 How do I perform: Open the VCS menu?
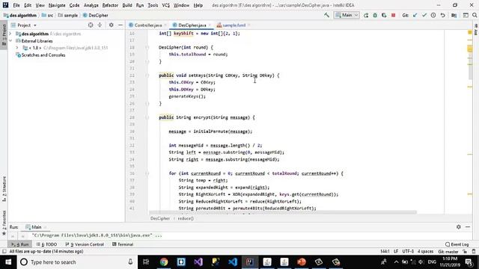(x=165, y=5)
